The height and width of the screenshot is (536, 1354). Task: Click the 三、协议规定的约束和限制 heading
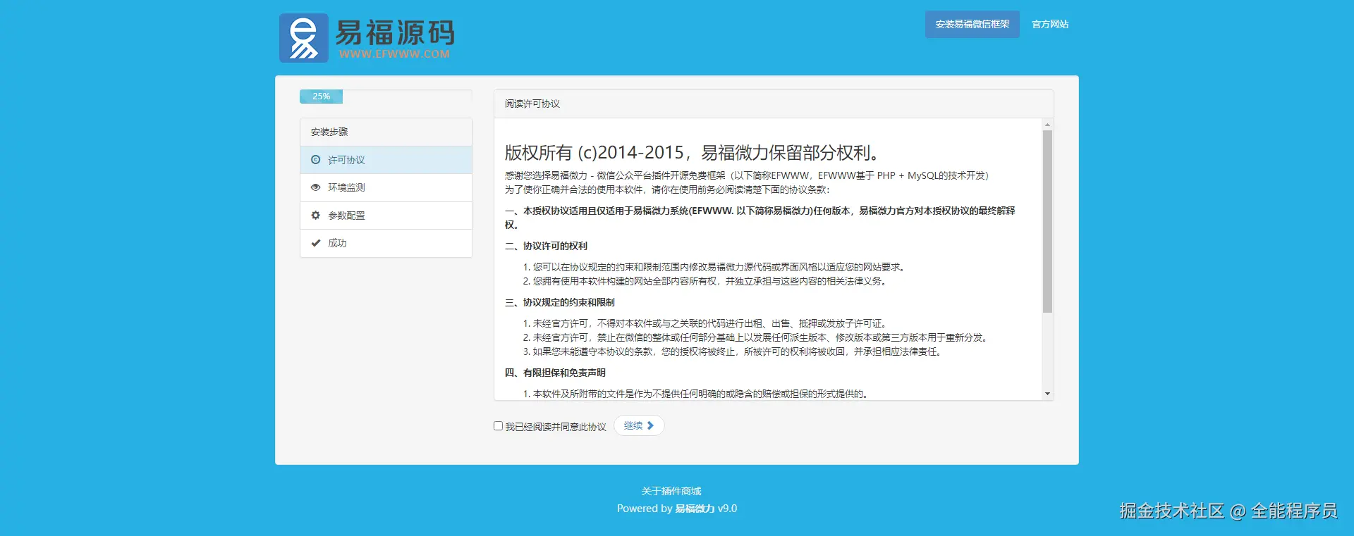pos(560,302)
